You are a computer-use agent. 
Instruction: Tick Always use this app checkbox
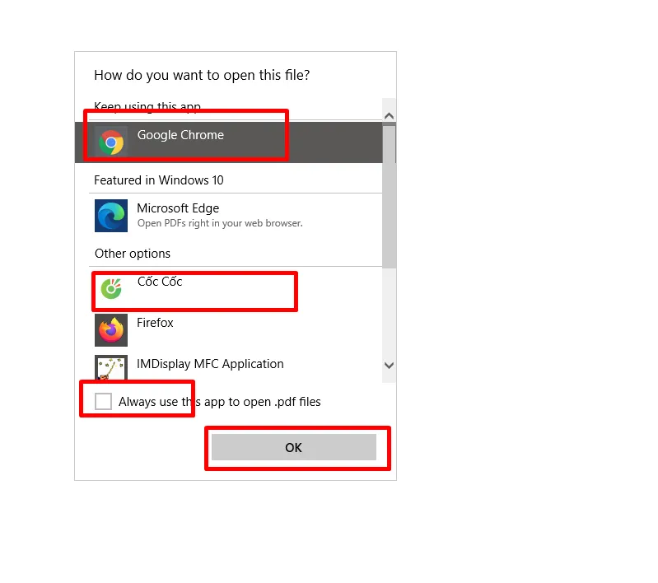point(103,401)
